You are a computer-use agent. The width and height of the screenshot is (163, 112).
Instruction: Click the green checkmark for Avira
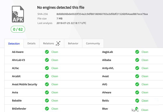pyautogui.click(x=47, y=92)
